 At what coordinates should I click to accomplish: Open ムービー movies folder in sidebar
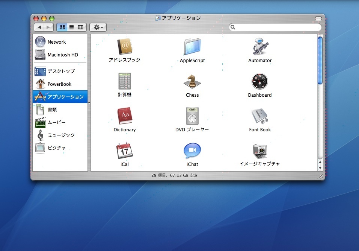click(60, 122)
